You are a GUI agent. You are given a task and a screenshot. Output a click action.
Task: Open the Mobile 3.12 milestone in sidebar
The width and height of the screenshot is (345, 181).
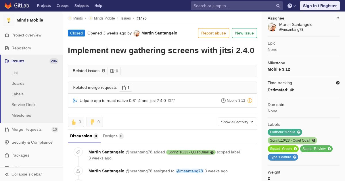point(279,69)
